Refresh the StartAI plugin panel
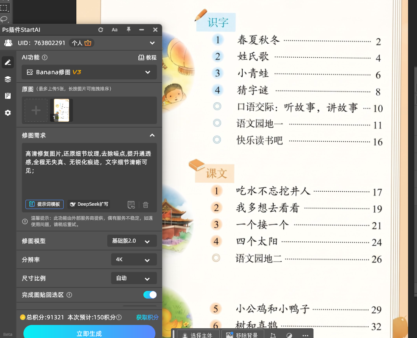 pos(101,30)
